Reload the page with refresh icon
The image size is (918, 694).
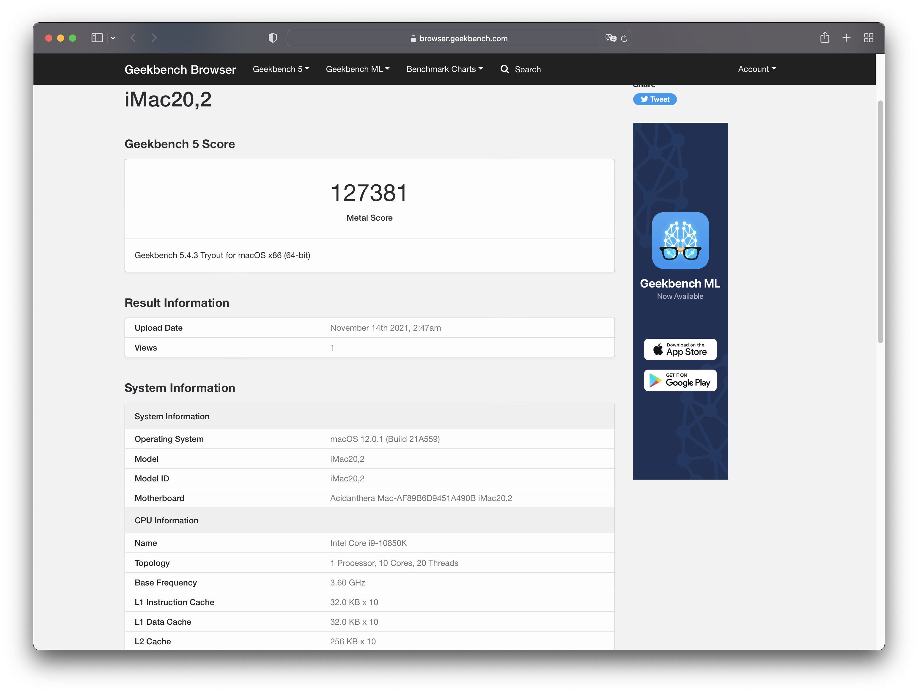tap(624, 38)
